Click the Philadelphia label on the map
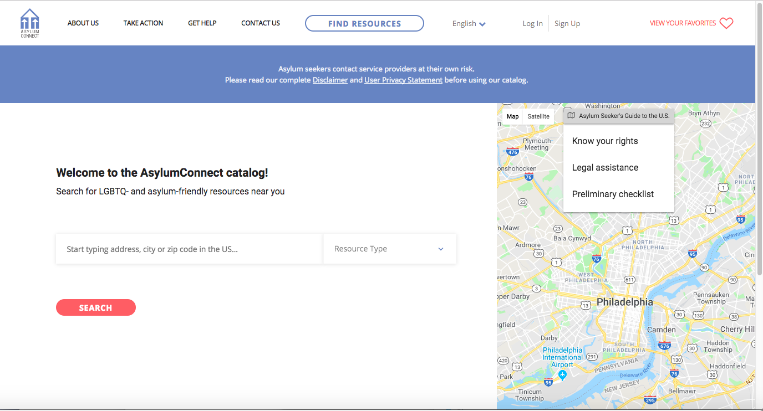763x411 pixels. coord(624,302)
